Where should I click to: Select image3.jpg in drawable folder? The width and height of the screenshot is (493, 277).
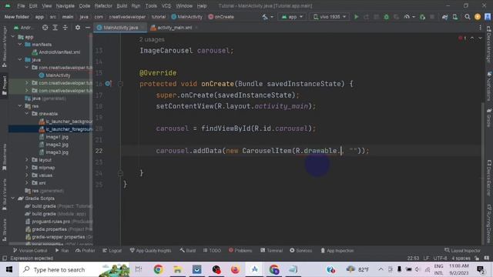tap(57, 152)
